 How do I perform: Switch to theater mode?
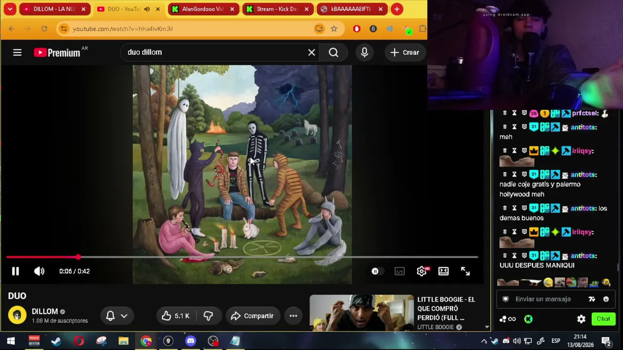[x=443, y=271]
